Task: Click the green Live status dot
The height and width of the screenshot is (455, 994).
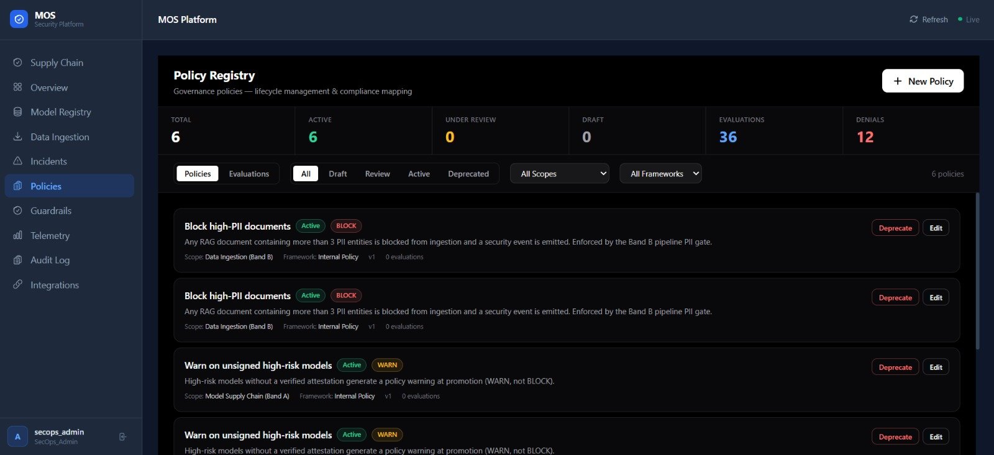Action: click(x=960, y=19)
